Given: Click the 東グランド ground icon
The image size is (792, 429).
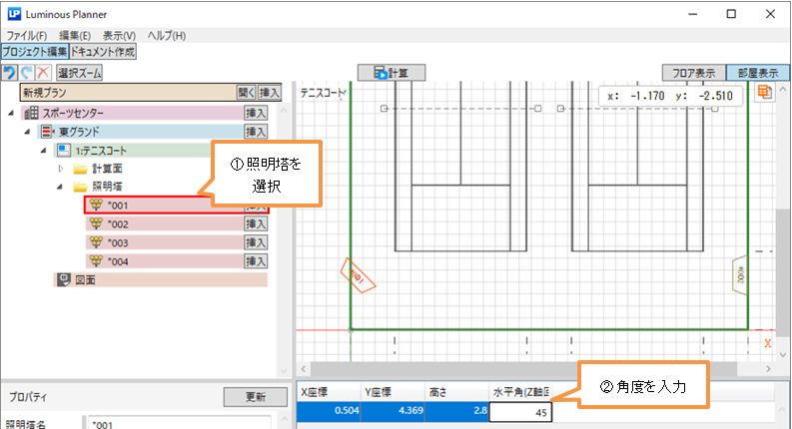Looking at the screenshot, I should click(47, 132).
